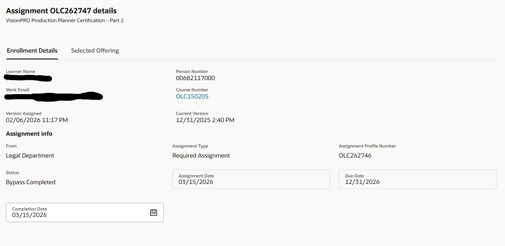The width and height of the screenshot is (505, 246).
Task: Click the redacted Learner Name value
Action: 28,78
